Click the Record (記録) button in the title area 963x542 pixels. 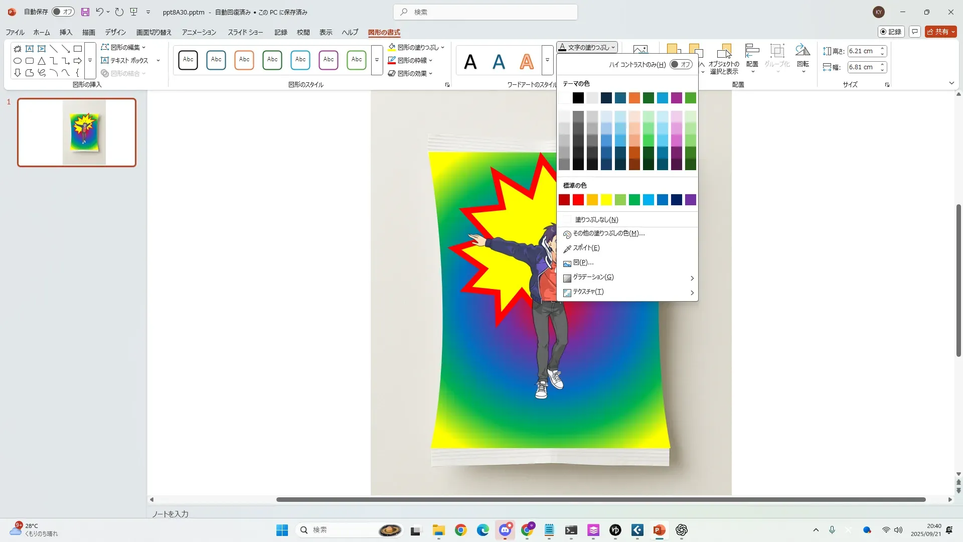[x=891, y=32]
